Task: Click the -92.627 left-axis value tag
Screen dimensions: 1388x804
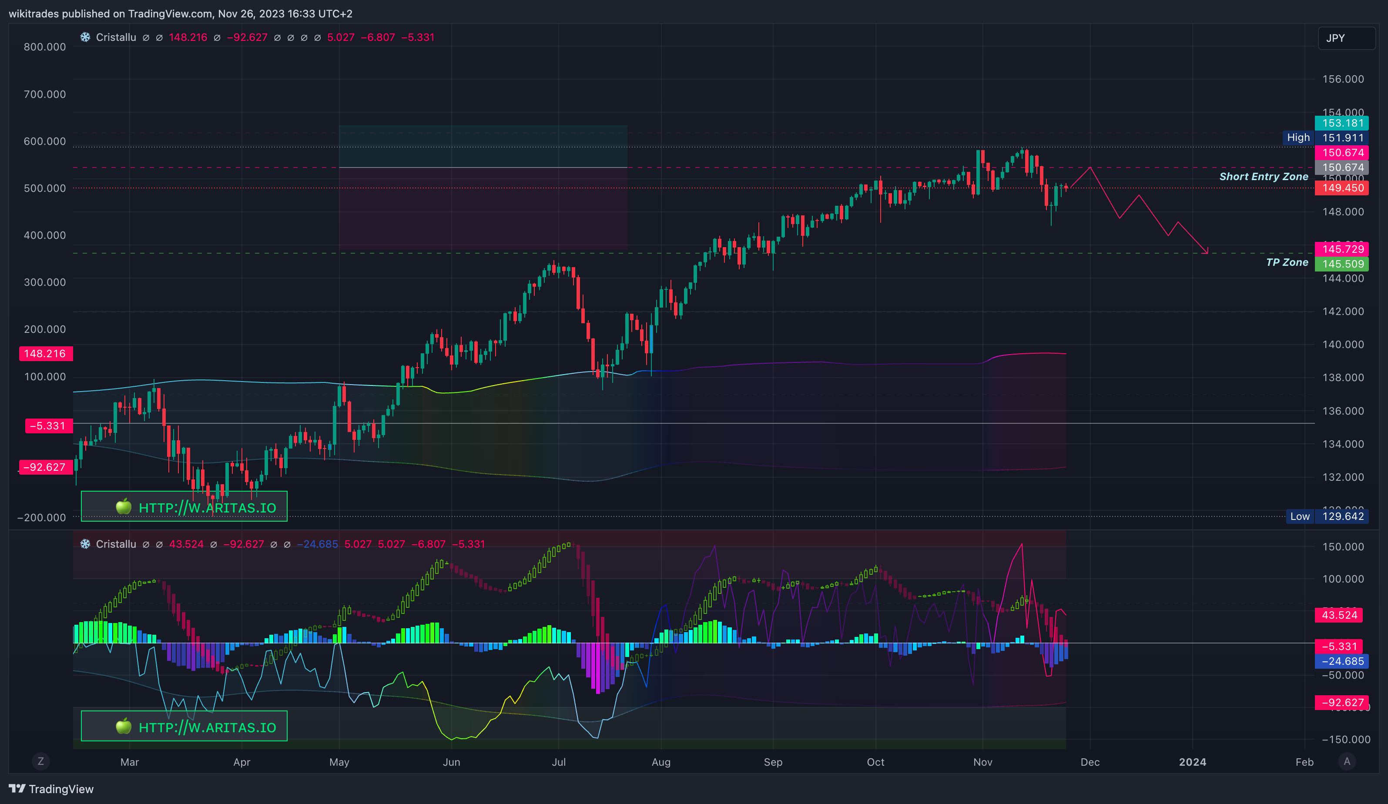Action: (x=46, y=467)
